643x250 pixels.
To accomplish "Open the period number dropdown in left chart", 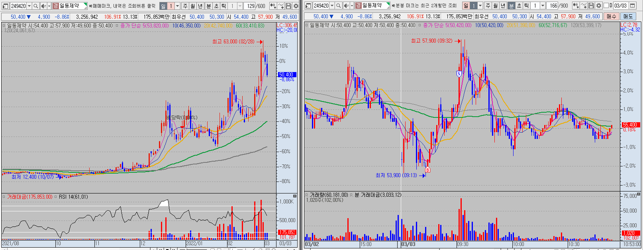I will (177, 6).
